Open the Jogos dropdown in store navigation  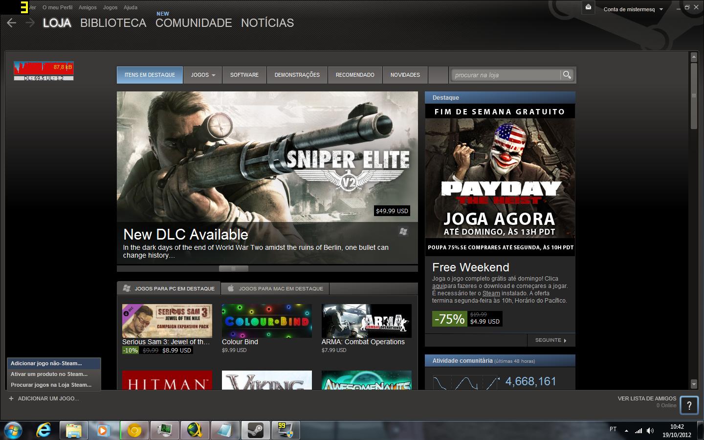click(203, 75)
